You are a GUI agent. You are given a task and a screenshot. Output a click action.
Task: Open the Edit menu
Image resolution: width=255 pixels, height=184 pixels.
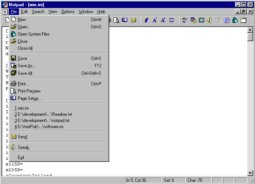(x=24, y=12)
